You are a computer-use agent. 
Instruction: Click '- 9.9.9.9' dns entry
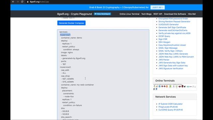tap(65, 114)
